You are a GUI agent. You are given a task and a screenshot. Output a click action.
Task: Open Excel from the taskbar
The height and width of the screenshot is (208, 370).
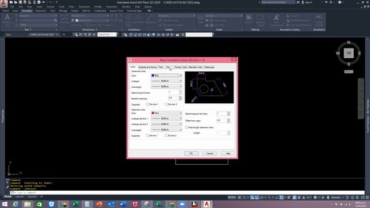(x=75, y=204)
